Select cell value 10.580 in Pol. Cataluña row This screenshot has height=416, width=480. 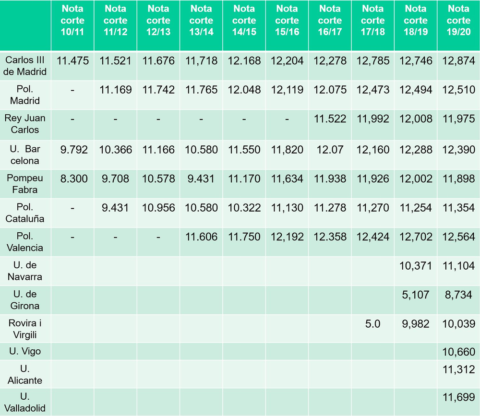click(x=201, y=208)
